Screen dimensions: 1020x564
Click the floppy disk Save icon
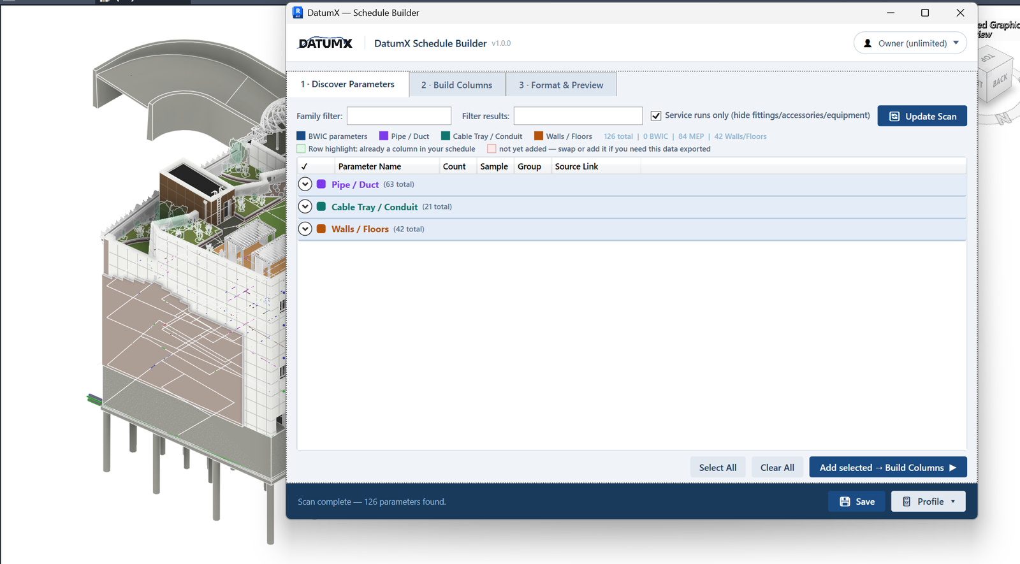tap(845, 502)
